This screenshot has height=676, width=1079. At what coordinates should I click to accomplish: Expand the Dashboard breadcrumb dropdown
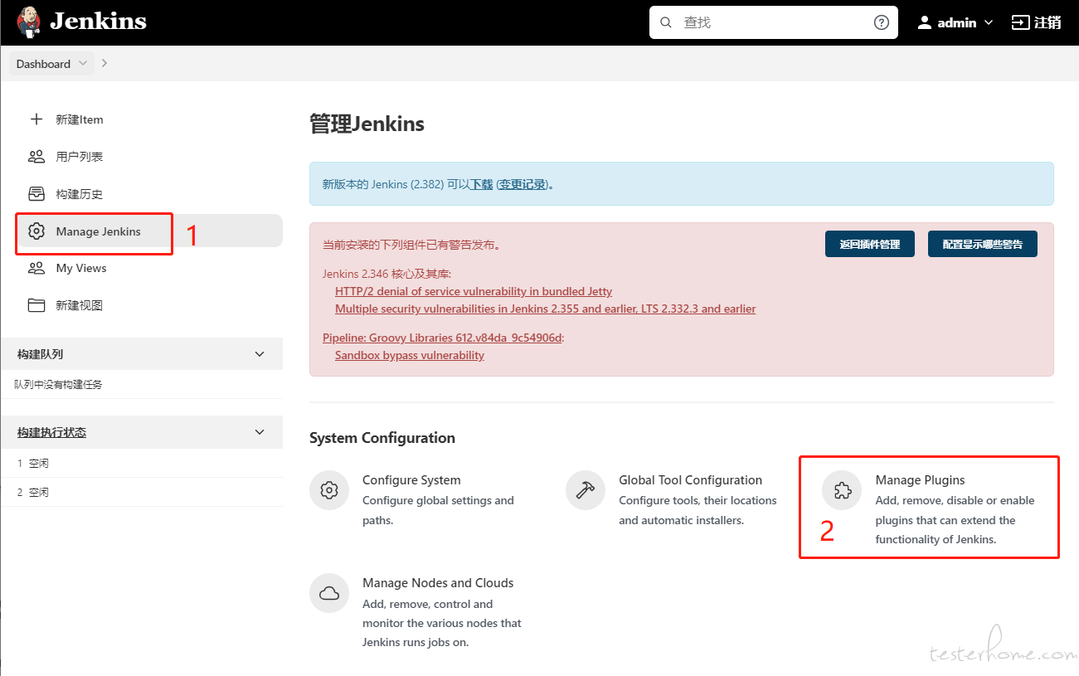point(82,64)
